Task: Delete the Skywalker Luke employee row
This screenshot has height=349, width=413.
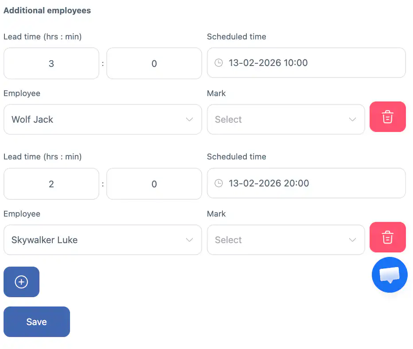Action: [387, 237]
